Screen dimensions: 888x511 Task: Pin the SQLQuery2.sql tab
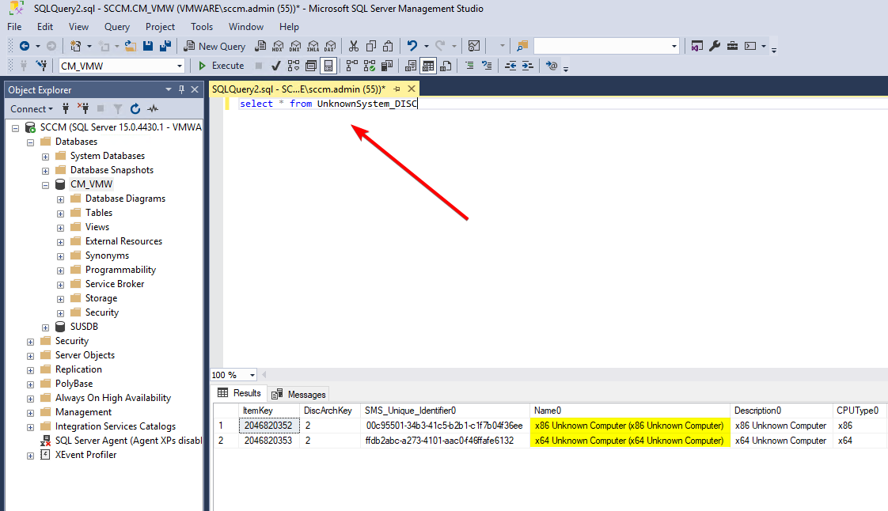tap(397, 89)
